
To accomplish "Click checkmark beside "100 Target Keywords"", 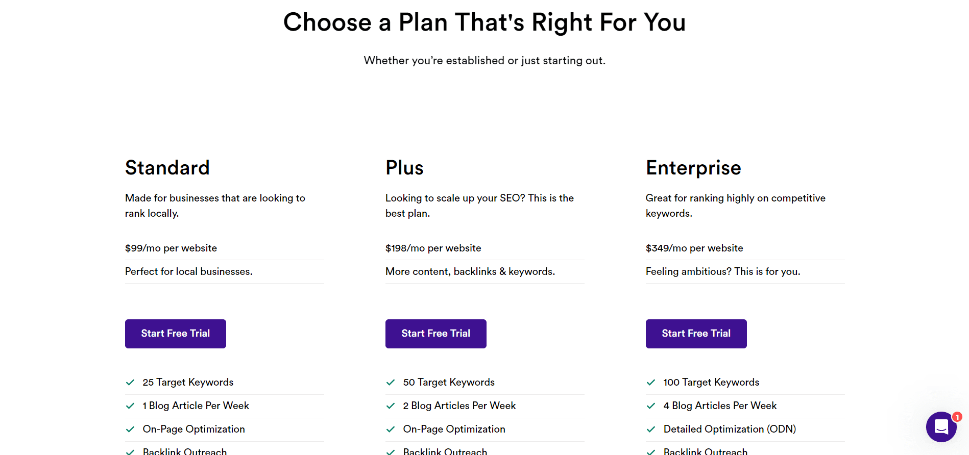I will point(651,383).
